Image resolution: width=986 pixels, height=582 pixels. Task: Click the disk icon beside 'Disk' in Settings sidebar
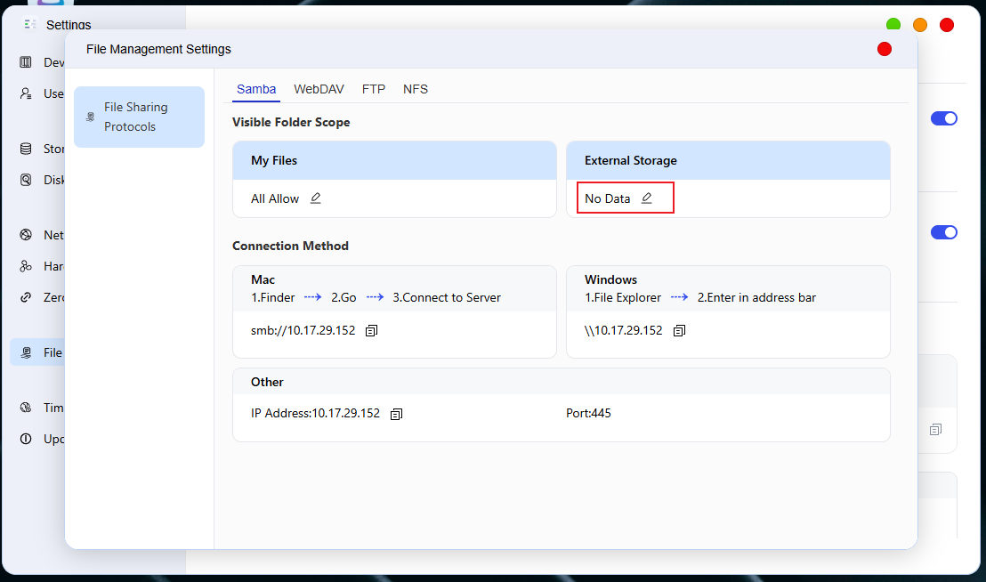pyautogui.click(x=26, y=180)
